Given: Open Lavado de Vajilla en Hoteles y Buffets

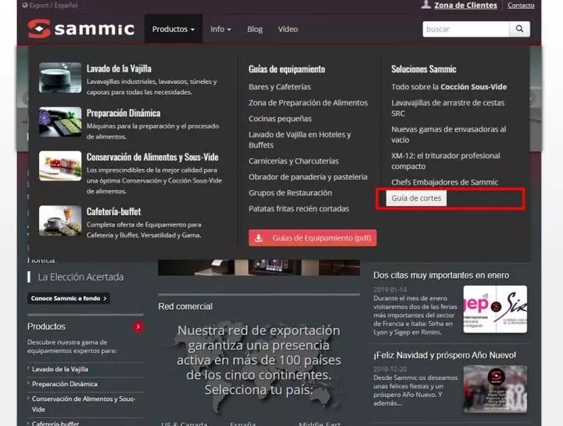Looking at the screenshot, I should point(299,140).
